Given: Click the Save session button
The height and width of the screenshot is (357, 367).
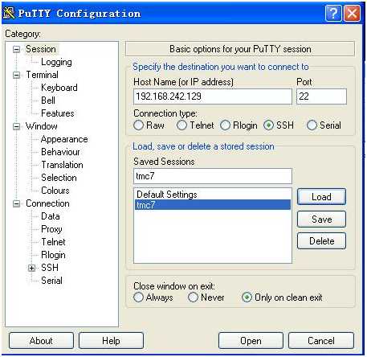Looking at the screenshot, I should tap(321, 220).
